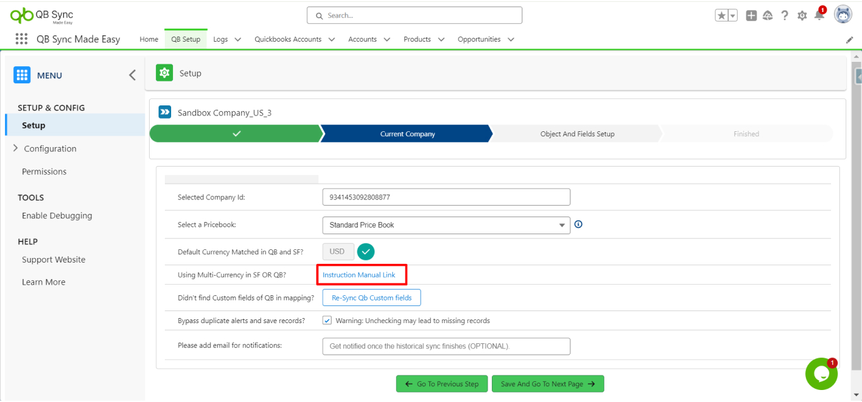Open Learn More in Help section
The width and height of the screenshot is (862, 402).
pyautogui.click(x=44, y=282)
